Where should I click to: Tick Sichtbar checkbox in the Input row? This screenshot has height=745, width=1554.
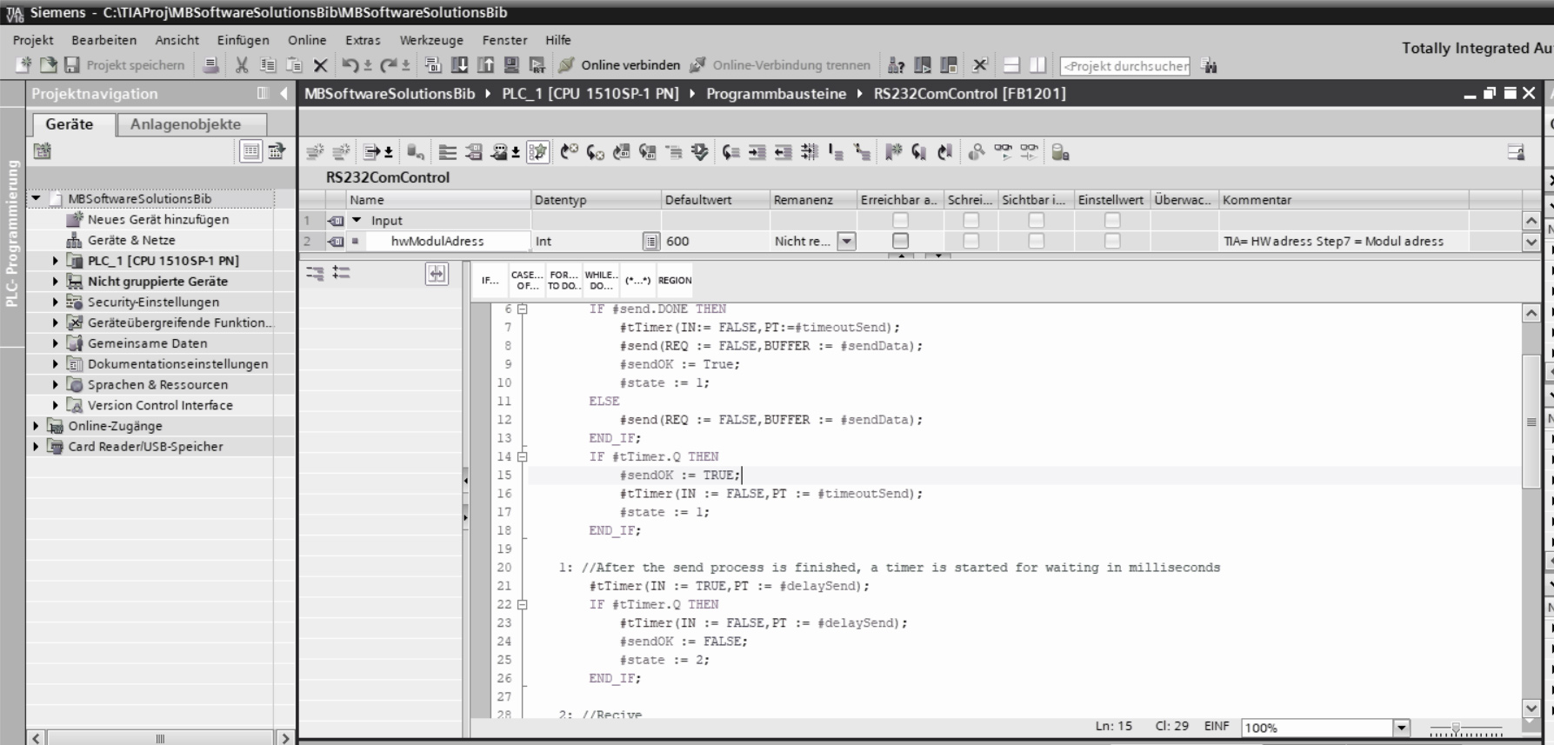pyautogui.click(x=1036, y=221)
